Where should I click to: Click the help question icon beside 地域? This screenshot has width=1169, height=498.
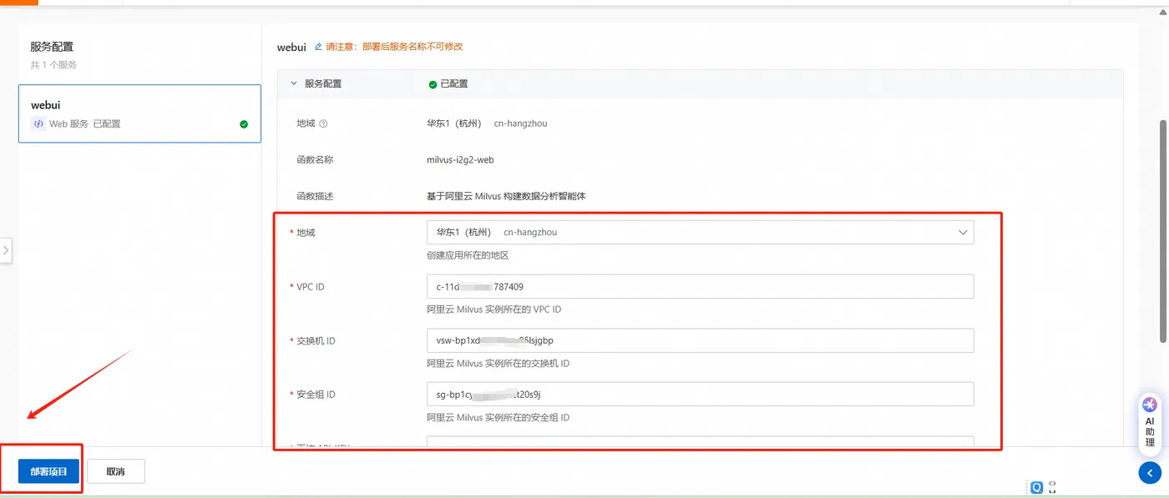[x=323, y=123]
